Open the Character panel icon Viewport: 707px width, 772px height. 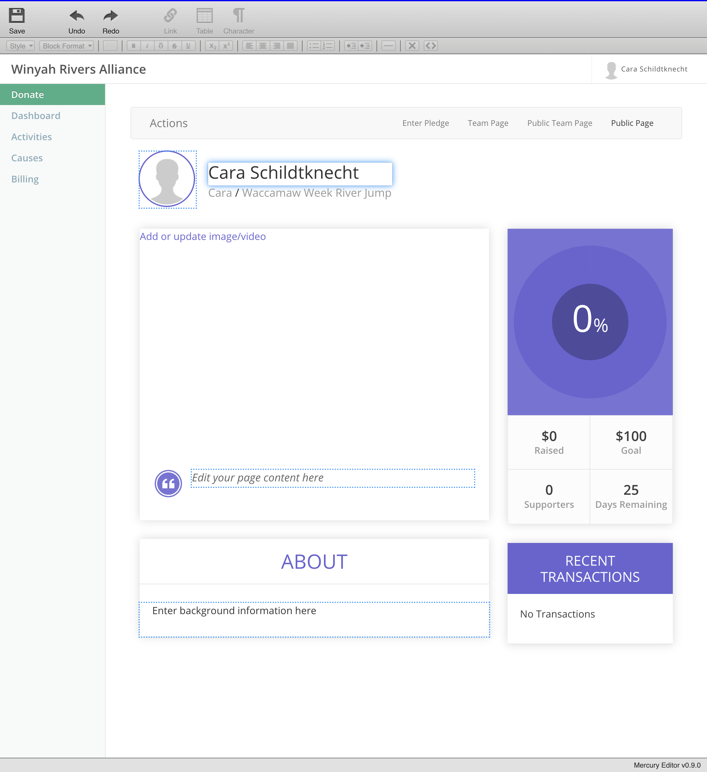[x=239, y=16]
